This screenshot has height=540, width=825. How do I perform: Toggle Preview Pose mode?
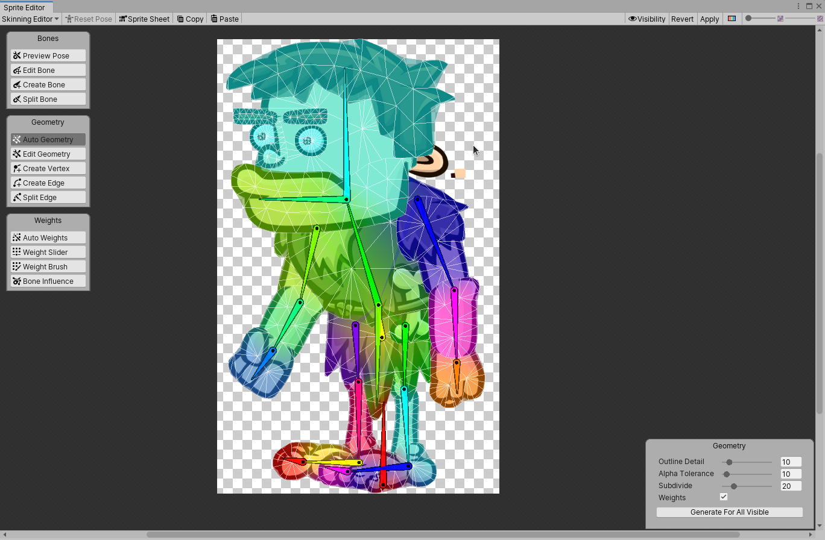pos(48,55)
